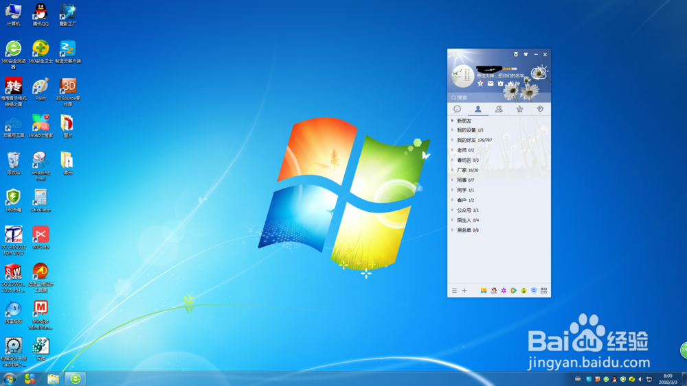Screen dimensions: 687x386
Task: Click the taskbar clock showing 8:09
Action: tap(668, 379)
